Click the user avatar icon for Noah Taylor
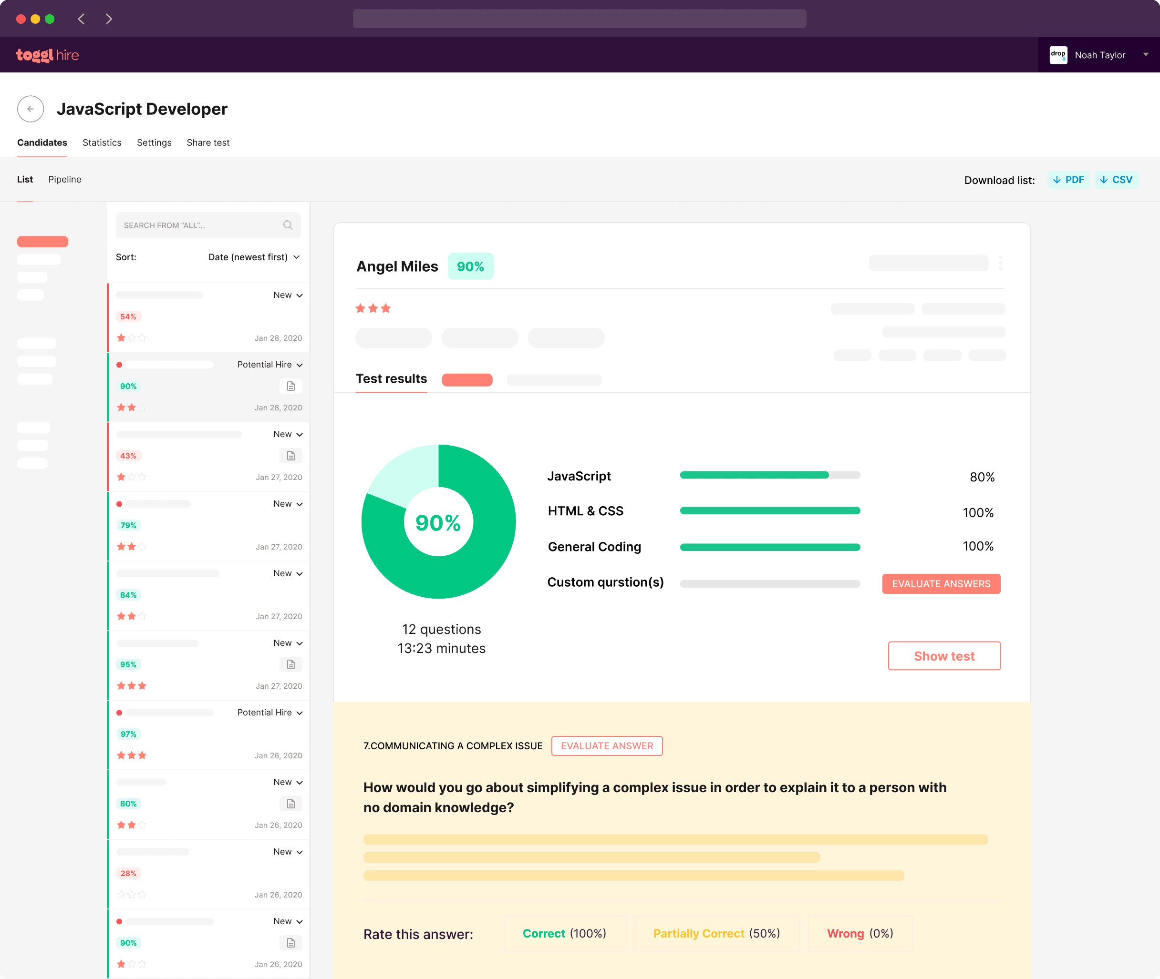Screen dimensions: 1160x979 [x=1058, y=54]
